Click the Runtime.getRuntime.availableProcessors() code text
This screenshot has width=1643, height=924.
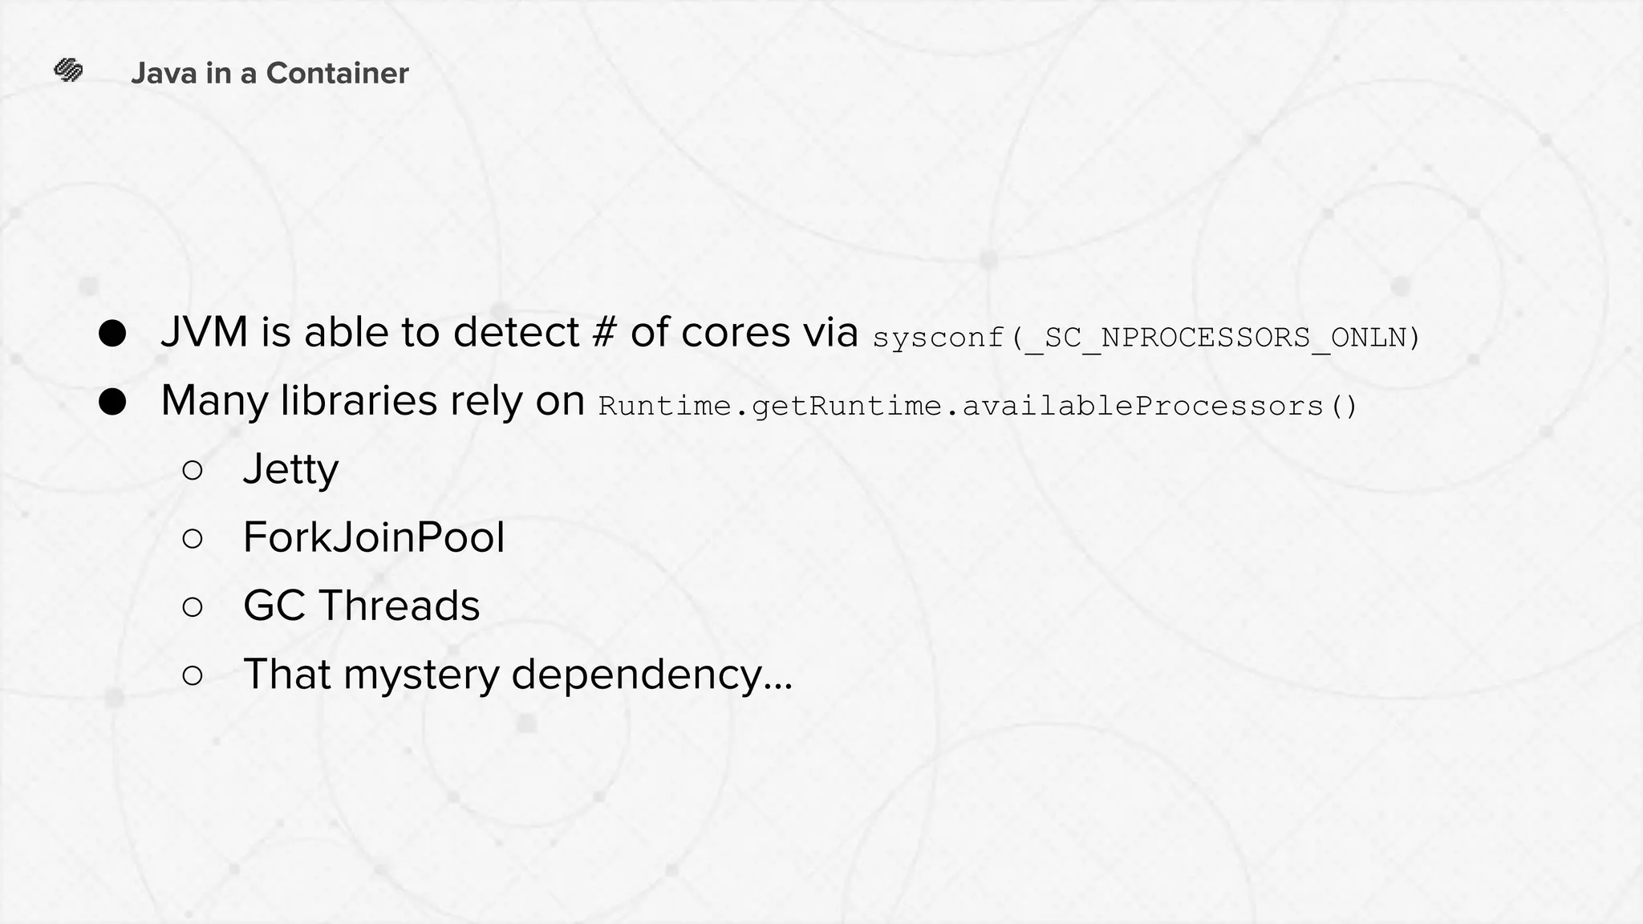[978, 406]
